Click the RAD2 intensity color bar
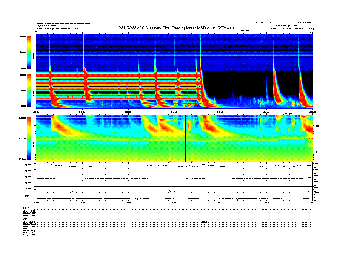Image resolution: width=337 pixels, height=260 pixels. point(29,52)
